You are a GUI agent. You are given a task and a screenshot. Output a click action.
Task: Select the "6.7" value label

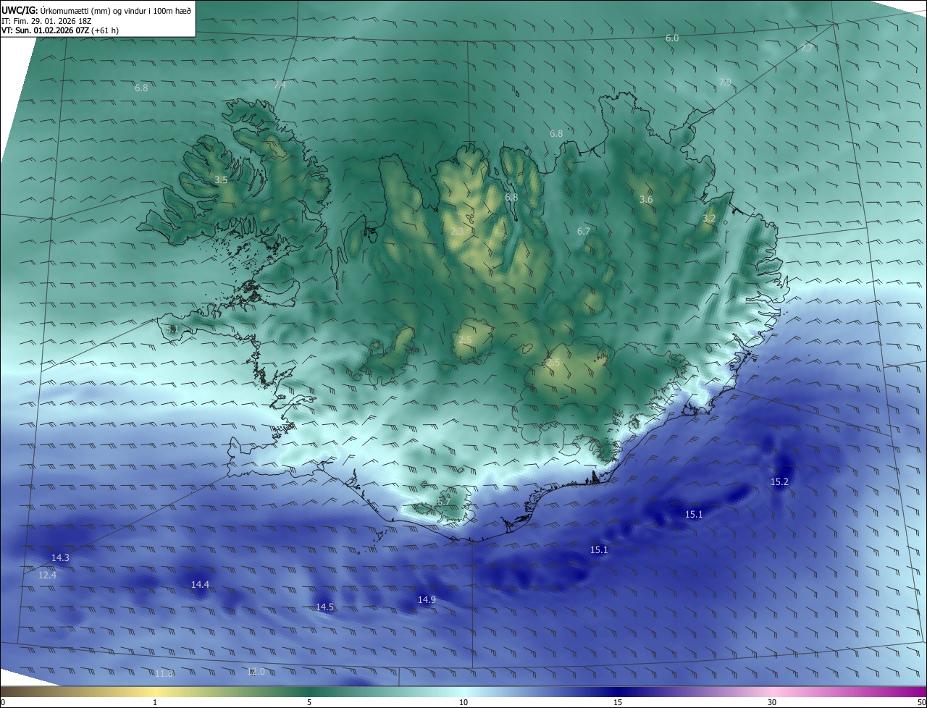(x=584, y=231)
